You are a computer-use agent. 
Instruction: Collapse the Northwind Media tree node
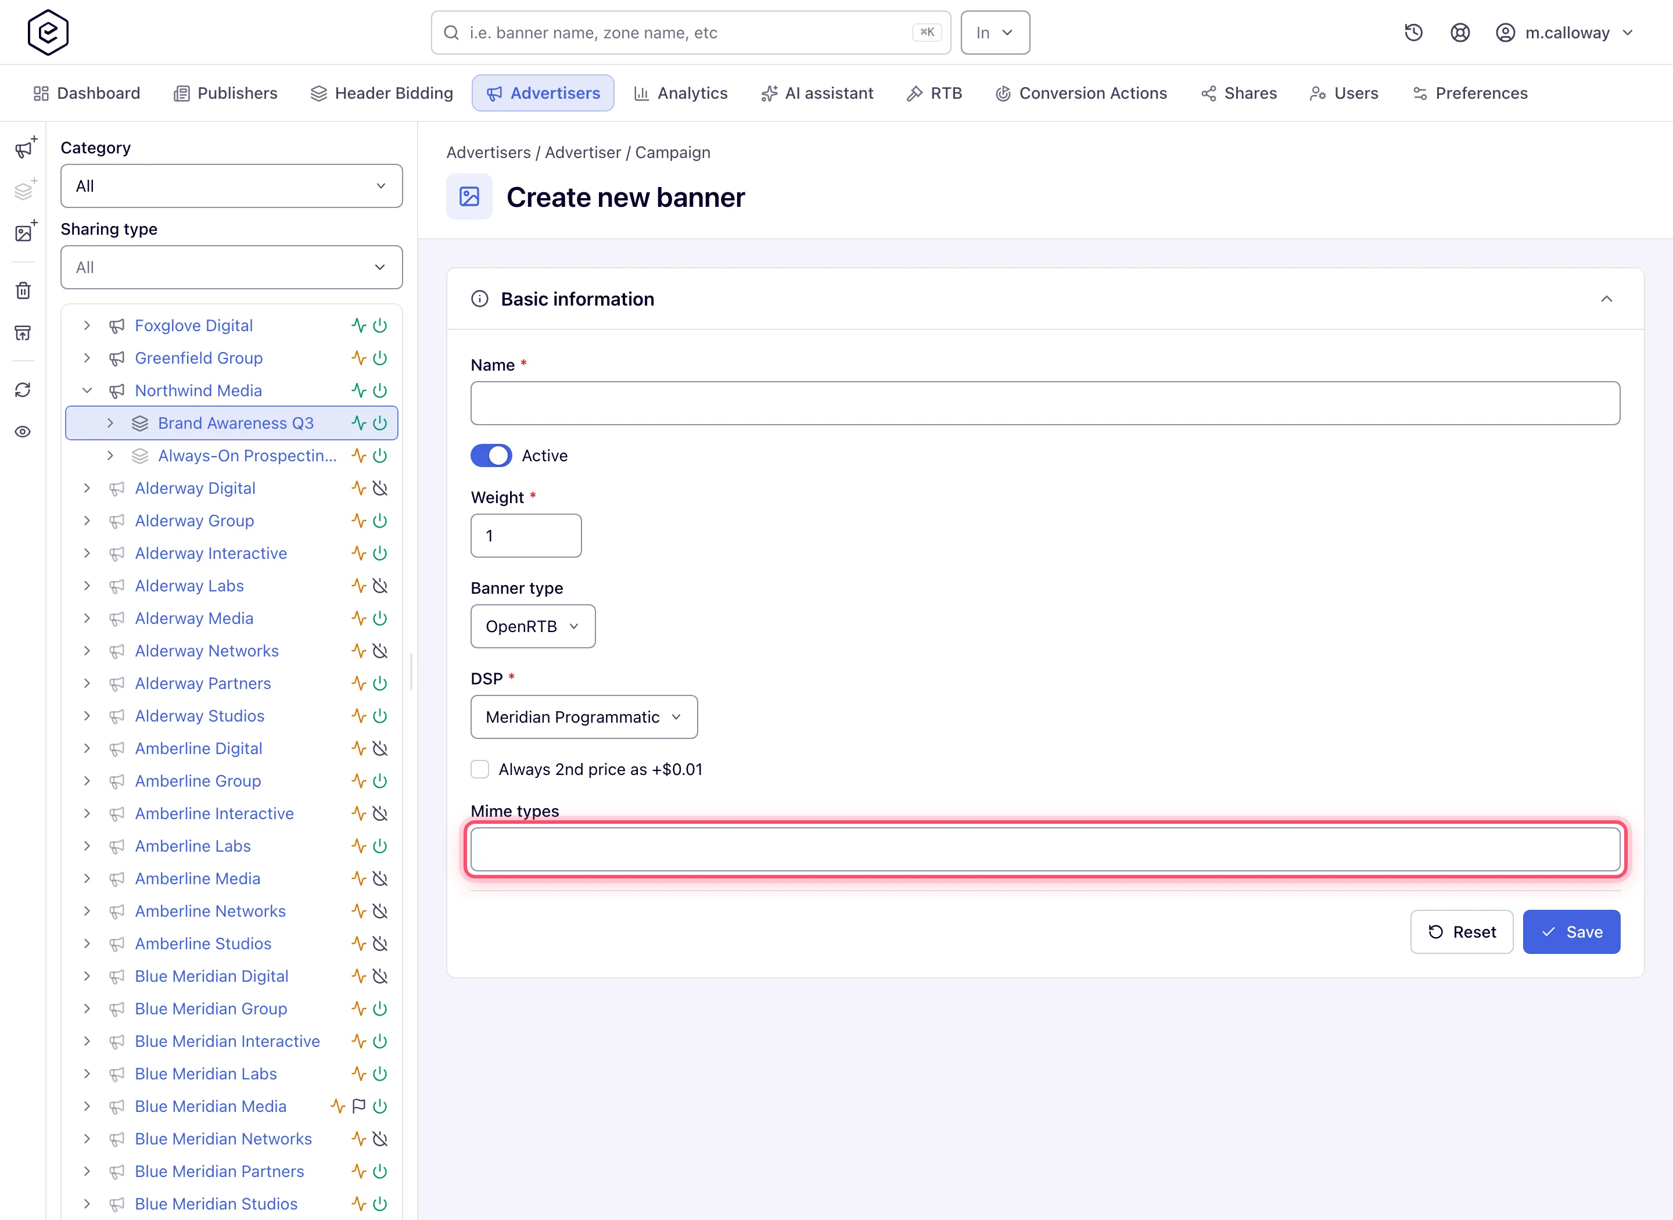(87, 390)
